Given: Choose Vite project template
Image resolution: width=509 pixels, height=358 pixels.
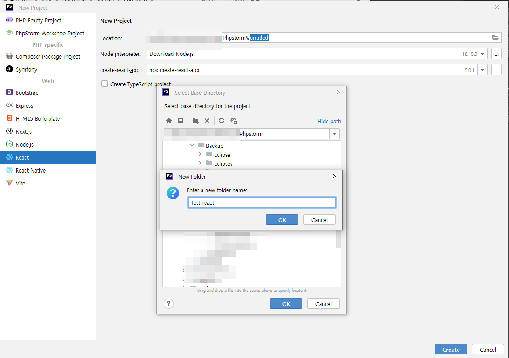Looking at the screenshot, I should pyautogui.click(x=48, y=183).
